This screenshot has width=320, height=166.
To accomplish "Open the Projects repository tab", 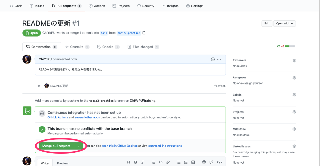I will (x=121, y=6).
